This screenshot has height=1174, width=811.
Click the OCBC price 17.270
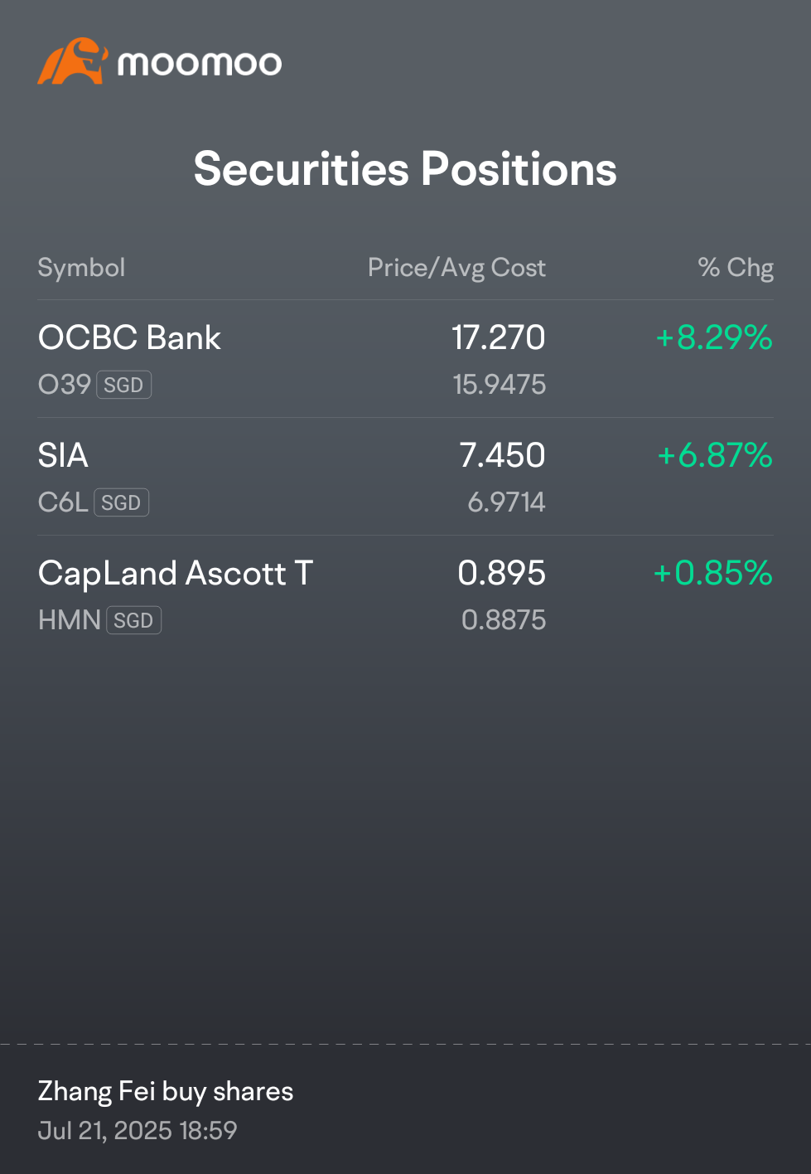coord(499,337)
